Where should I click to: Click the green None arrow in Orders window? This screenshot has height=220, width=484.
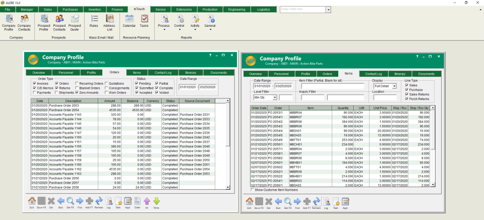coord(156,202)
